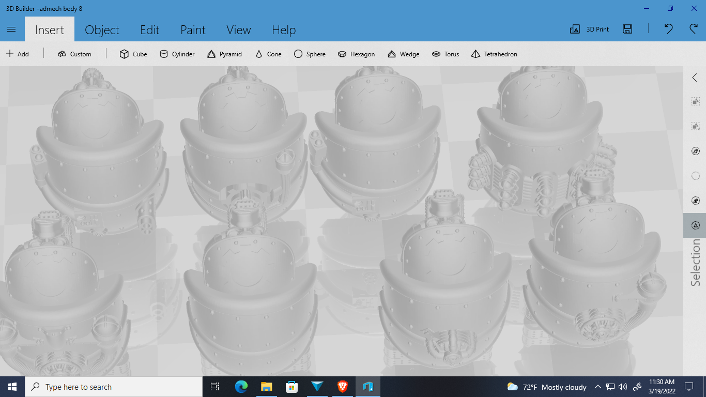This screenshot has height=397, width=706.
Task: Add a Tetrahedron shape
Action: (x=494, y=54)
